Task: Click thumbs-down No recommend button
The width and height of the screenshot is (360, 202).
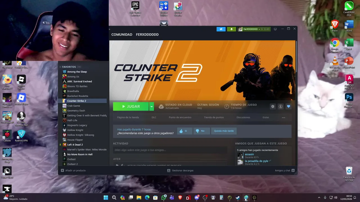Action: (201, 131)
